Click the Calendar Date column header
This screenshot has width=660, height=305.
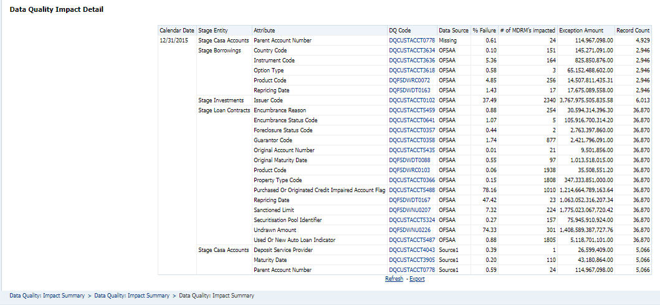(177, 31)
